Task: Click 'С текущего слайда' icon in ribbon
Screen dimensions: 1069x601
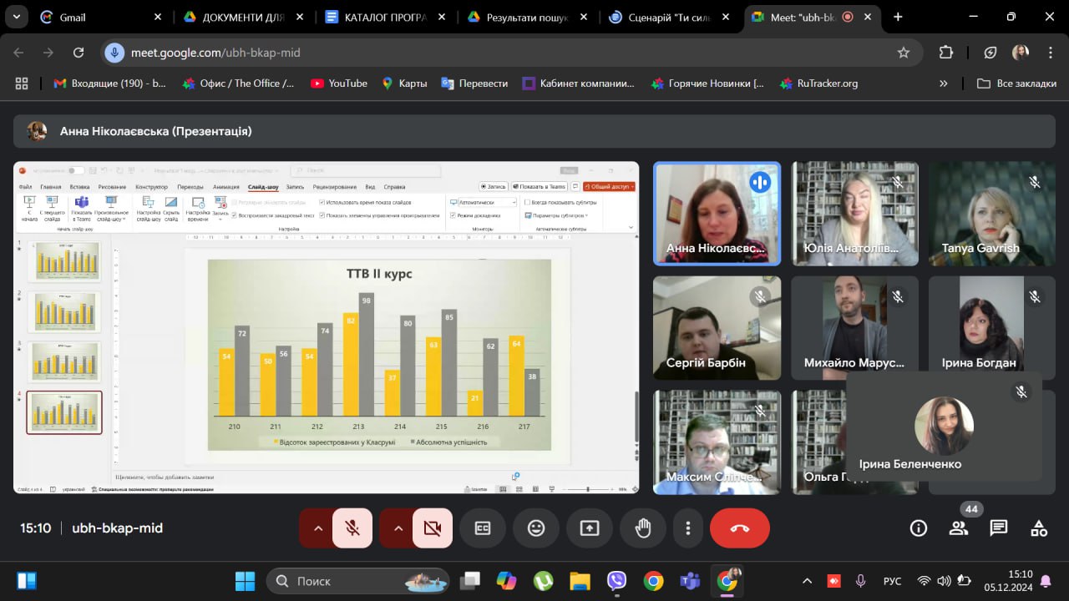Action: (x=52, y=209)
